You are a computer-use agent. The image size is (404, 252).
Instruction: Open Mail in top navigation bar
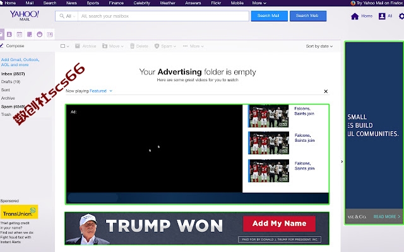point(30,3)
